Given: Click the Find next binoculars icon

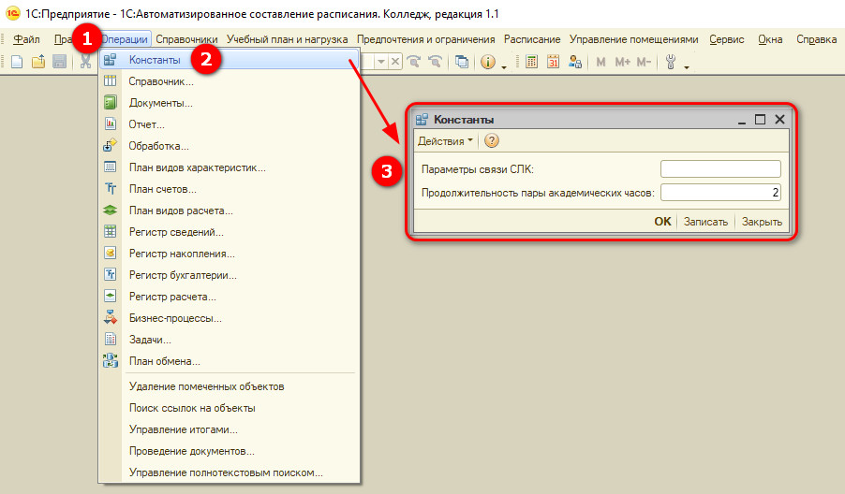Looking at the screenshot, I should [x=414, y=62].
